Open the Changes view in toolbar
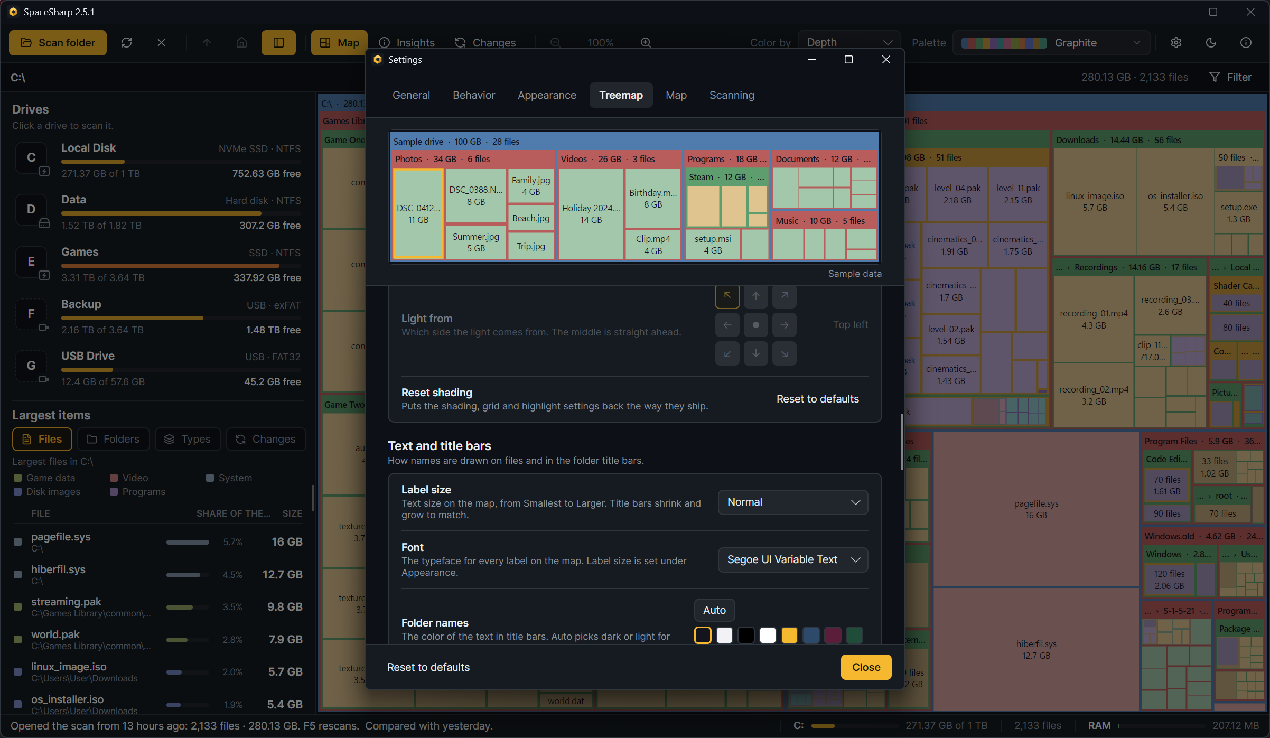 click(x=486, y=43)
